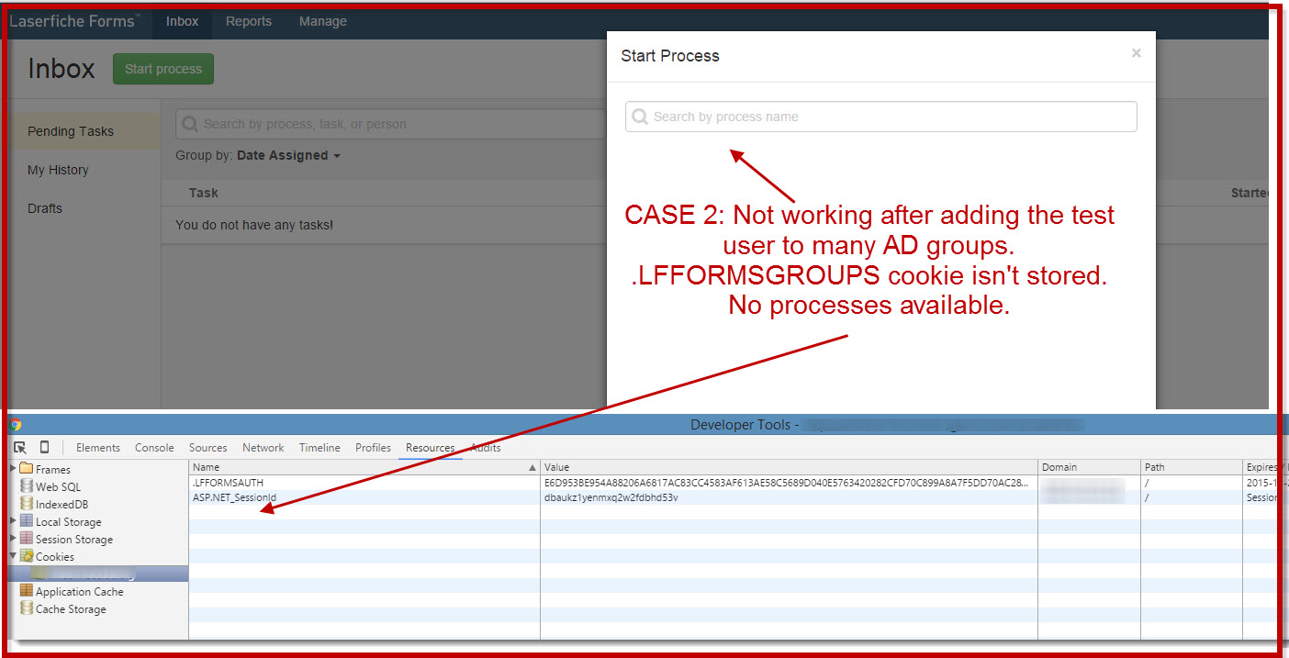Click the dbaukz1yenmxq2w2fdbhd53v cookie value
This screenshot has height=658, width=1289.
coord(611,497)
